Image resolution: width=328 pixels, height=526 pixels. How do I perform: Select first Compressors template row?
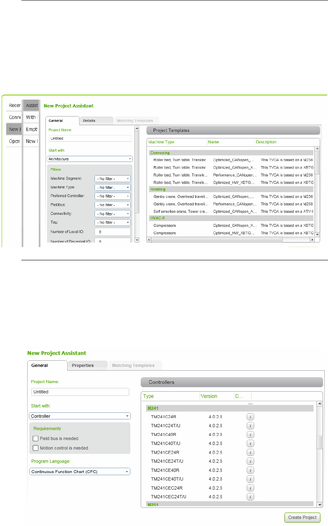coord(231,226)
